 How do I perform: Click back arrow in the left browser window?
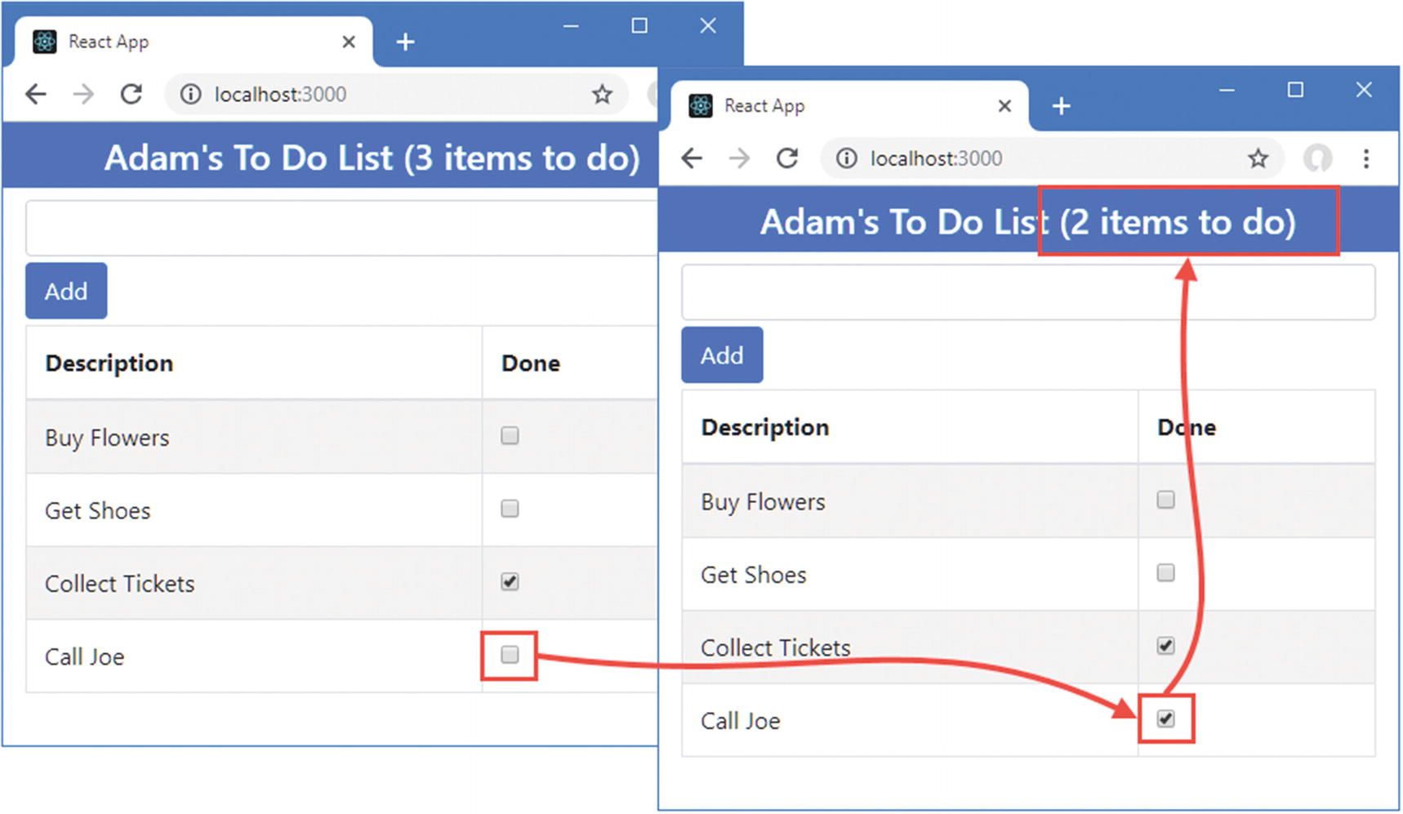pos(36,95)
